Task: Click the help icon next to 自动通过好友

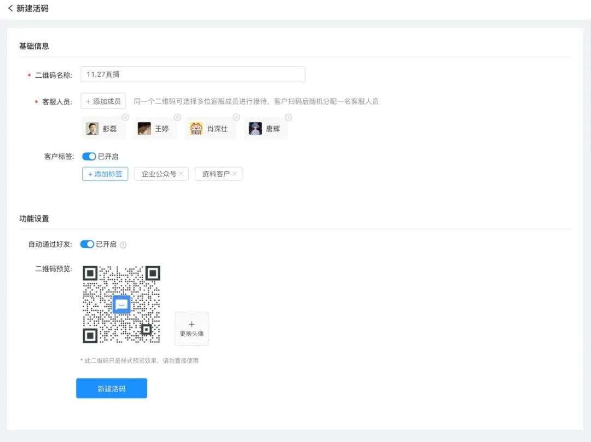Action: click(x=123, y=244)
